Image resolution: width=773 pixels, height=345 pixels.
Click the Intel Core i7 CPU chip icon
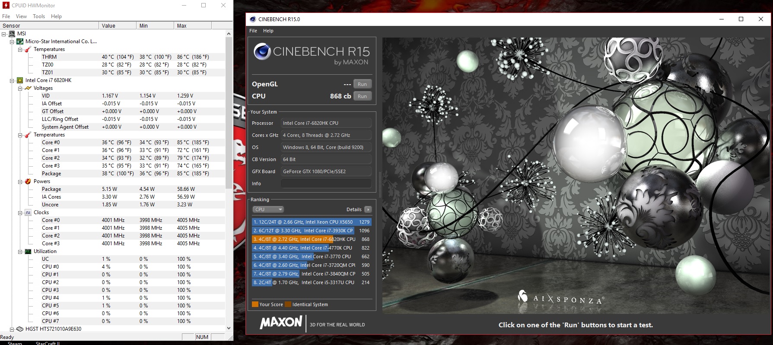20,80
